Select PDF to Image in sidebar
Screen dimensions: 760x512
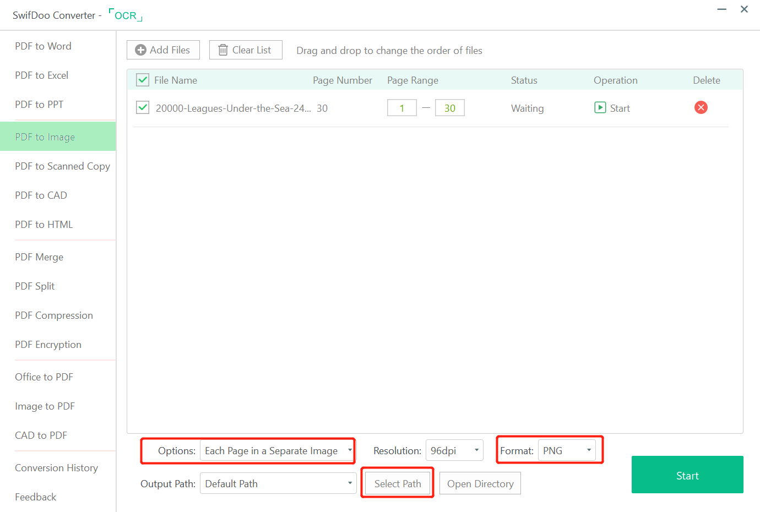pos(58,137)
